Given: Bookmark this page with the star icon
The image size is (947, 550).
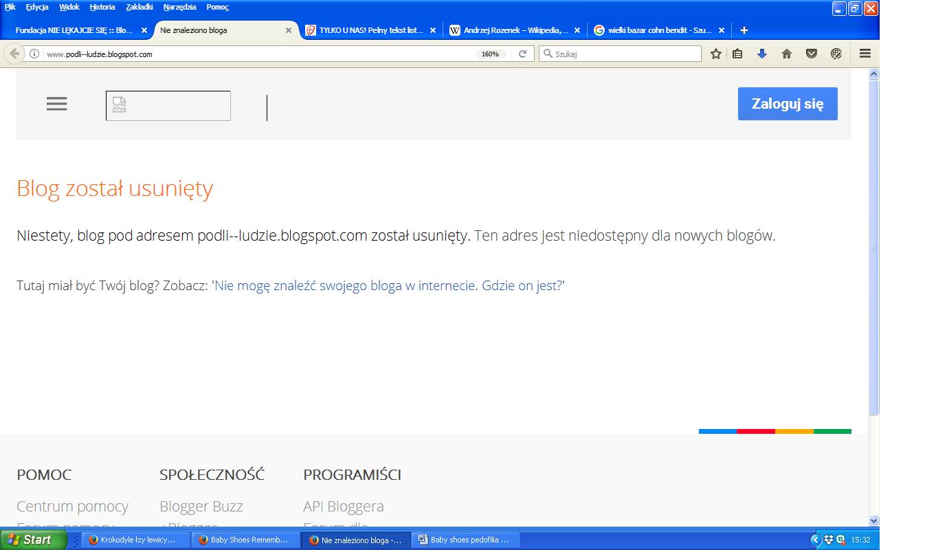Looking at the screenshot, I should (715, 54).
